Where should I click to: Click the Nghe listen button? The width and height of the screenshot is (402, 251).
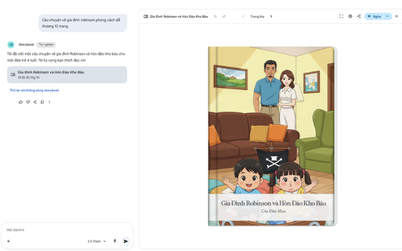point(374,16)
